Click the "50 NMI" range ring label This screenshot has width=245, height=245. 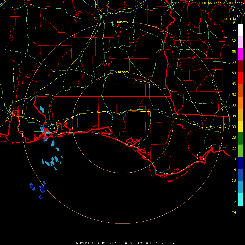click(x=122, y=72)
